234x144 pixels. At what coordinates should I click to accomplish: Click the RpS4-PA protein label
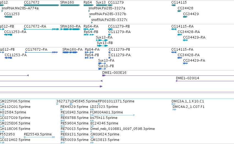(x=92, y=50)
